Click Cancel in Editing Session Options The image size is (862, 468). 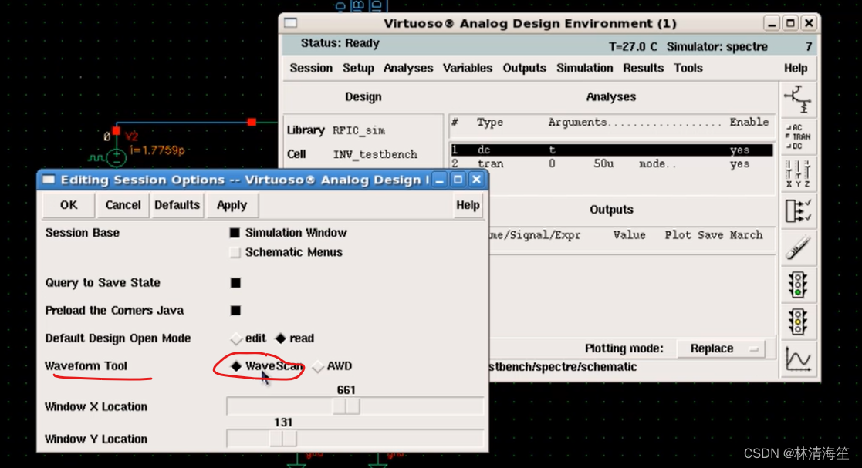tap(123, 205)
